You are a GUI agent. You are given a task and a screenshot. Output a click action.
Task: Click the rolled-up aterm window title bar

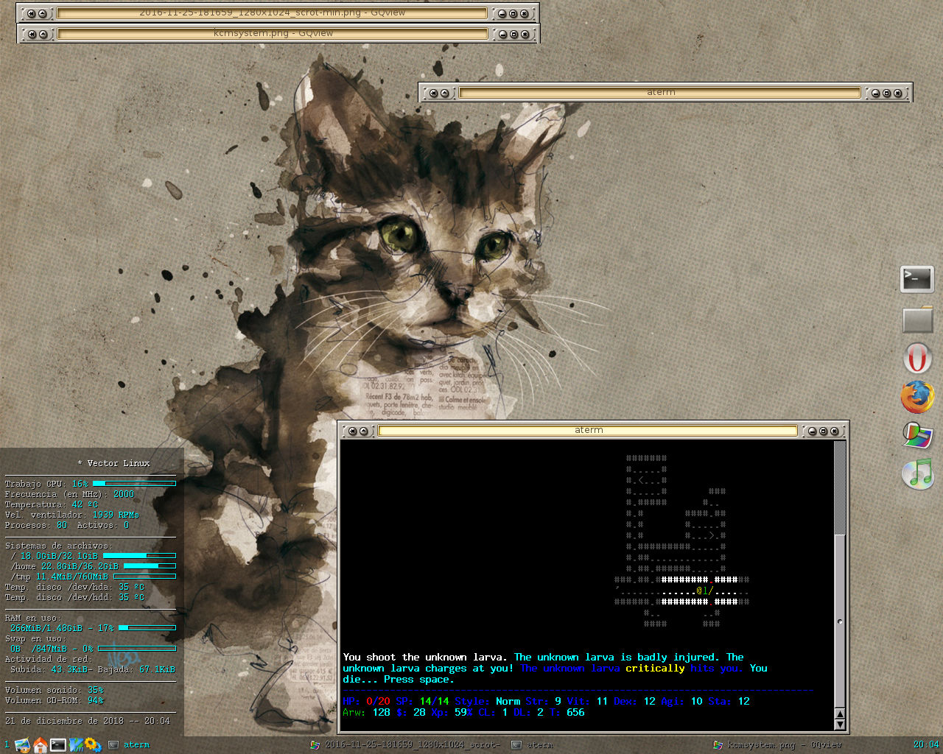click(x=660, y=93)
